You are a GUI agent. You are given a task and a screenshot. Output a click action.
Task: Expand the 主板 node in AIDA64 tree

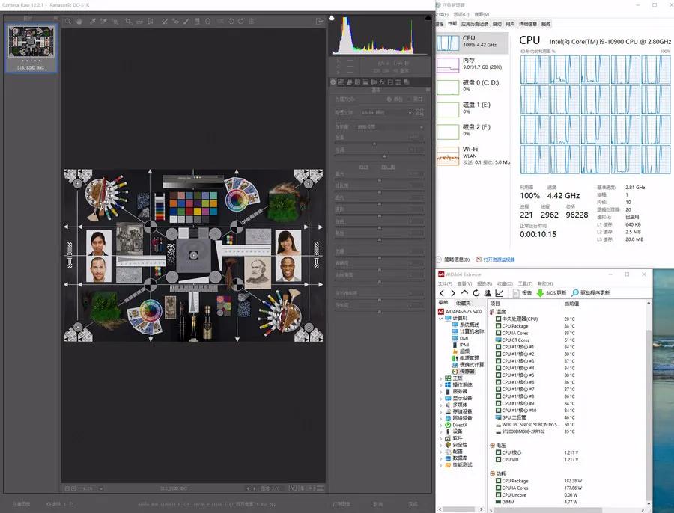pos(440,378)
